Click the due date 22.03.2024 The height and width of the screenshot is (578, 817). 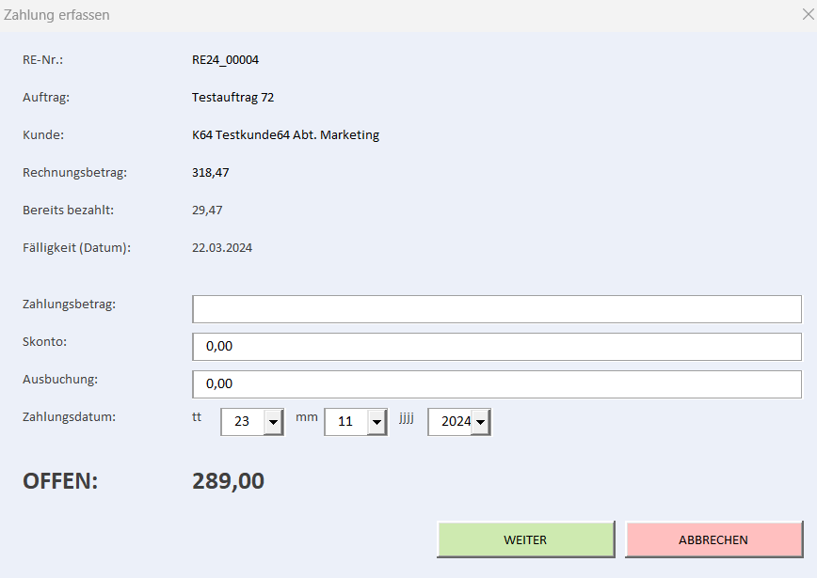pos(222,247)
